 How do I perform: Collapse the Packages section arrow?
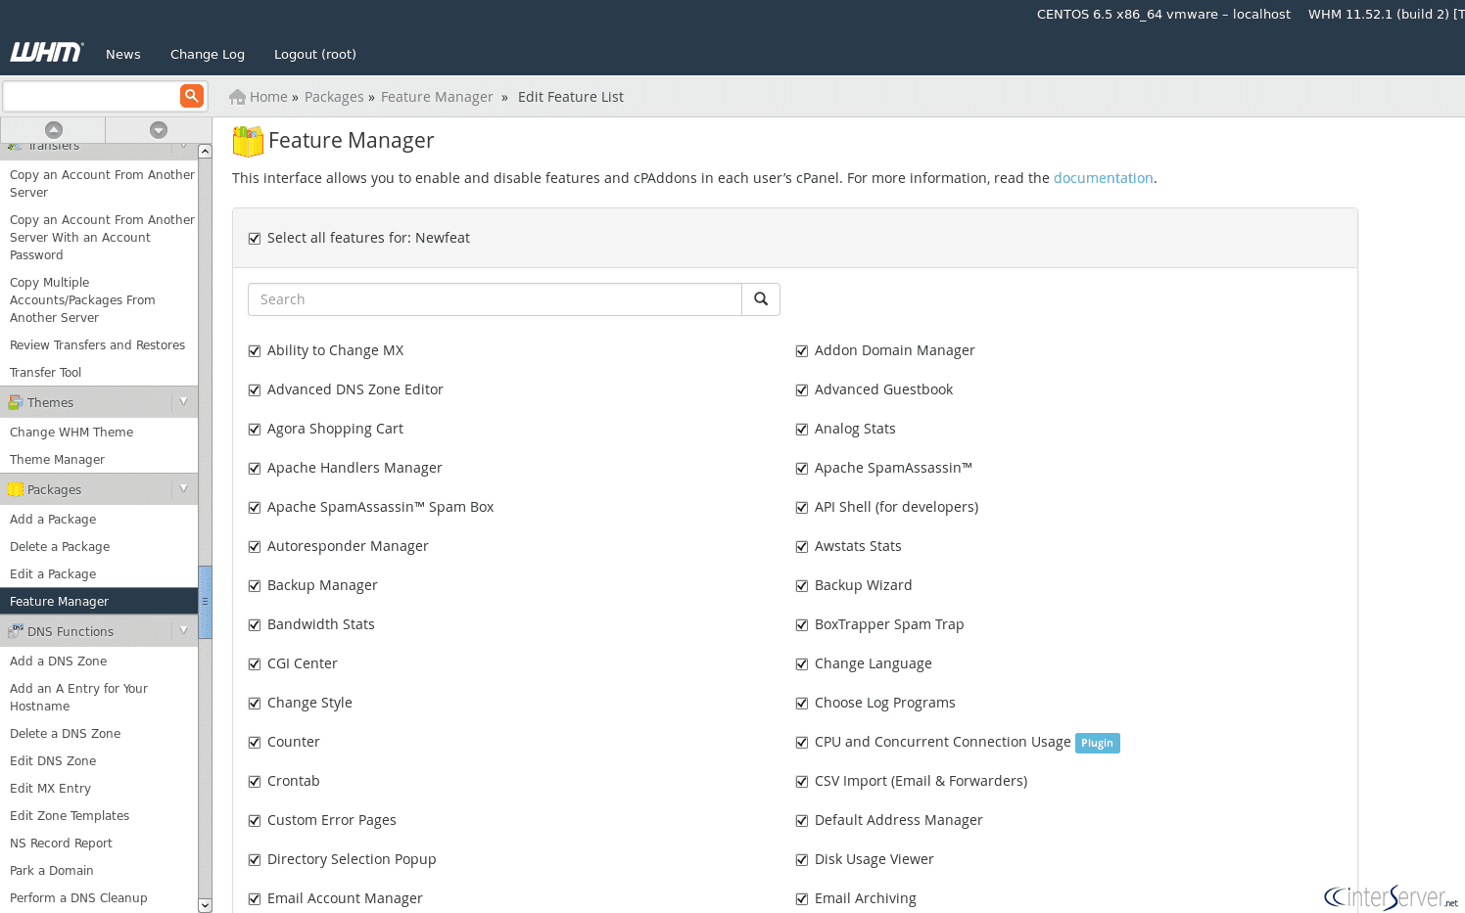183,489
